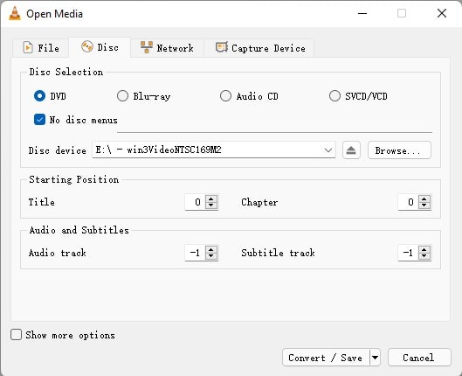
Task: Focus the Subtitle track value field
Action: pyautogui.click(x=408, y=253)
